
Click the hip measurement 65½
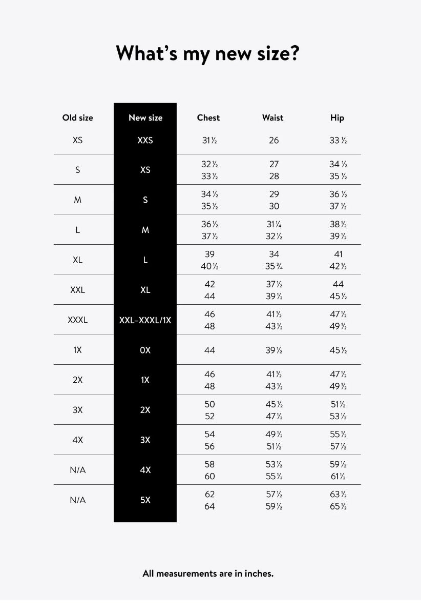click(x=338, y=506)
